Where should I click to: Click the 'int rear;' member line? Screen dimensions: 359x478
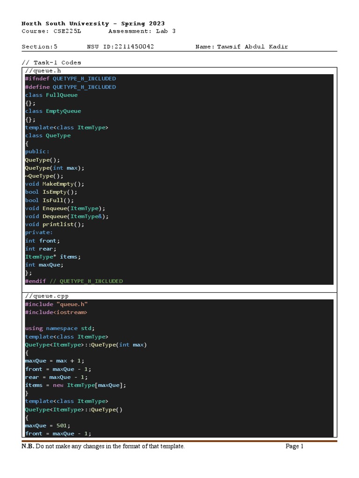41,249
